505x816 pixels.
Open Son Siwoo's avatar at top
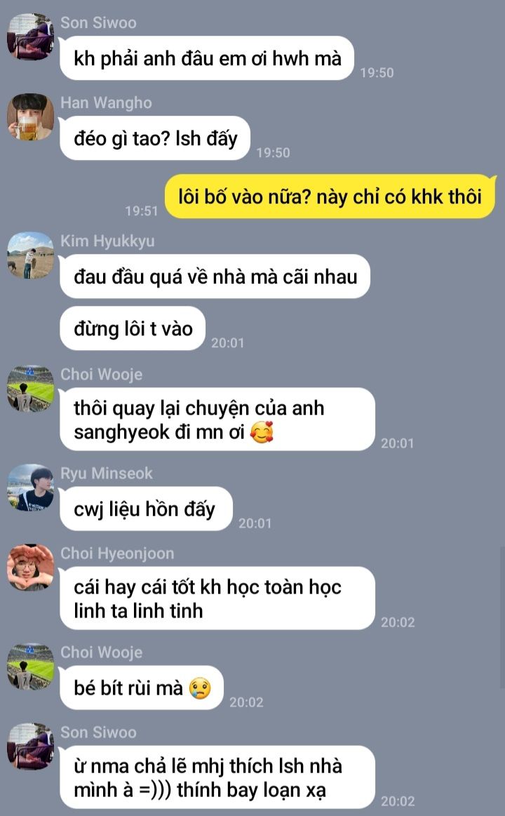tap(30, 37)
